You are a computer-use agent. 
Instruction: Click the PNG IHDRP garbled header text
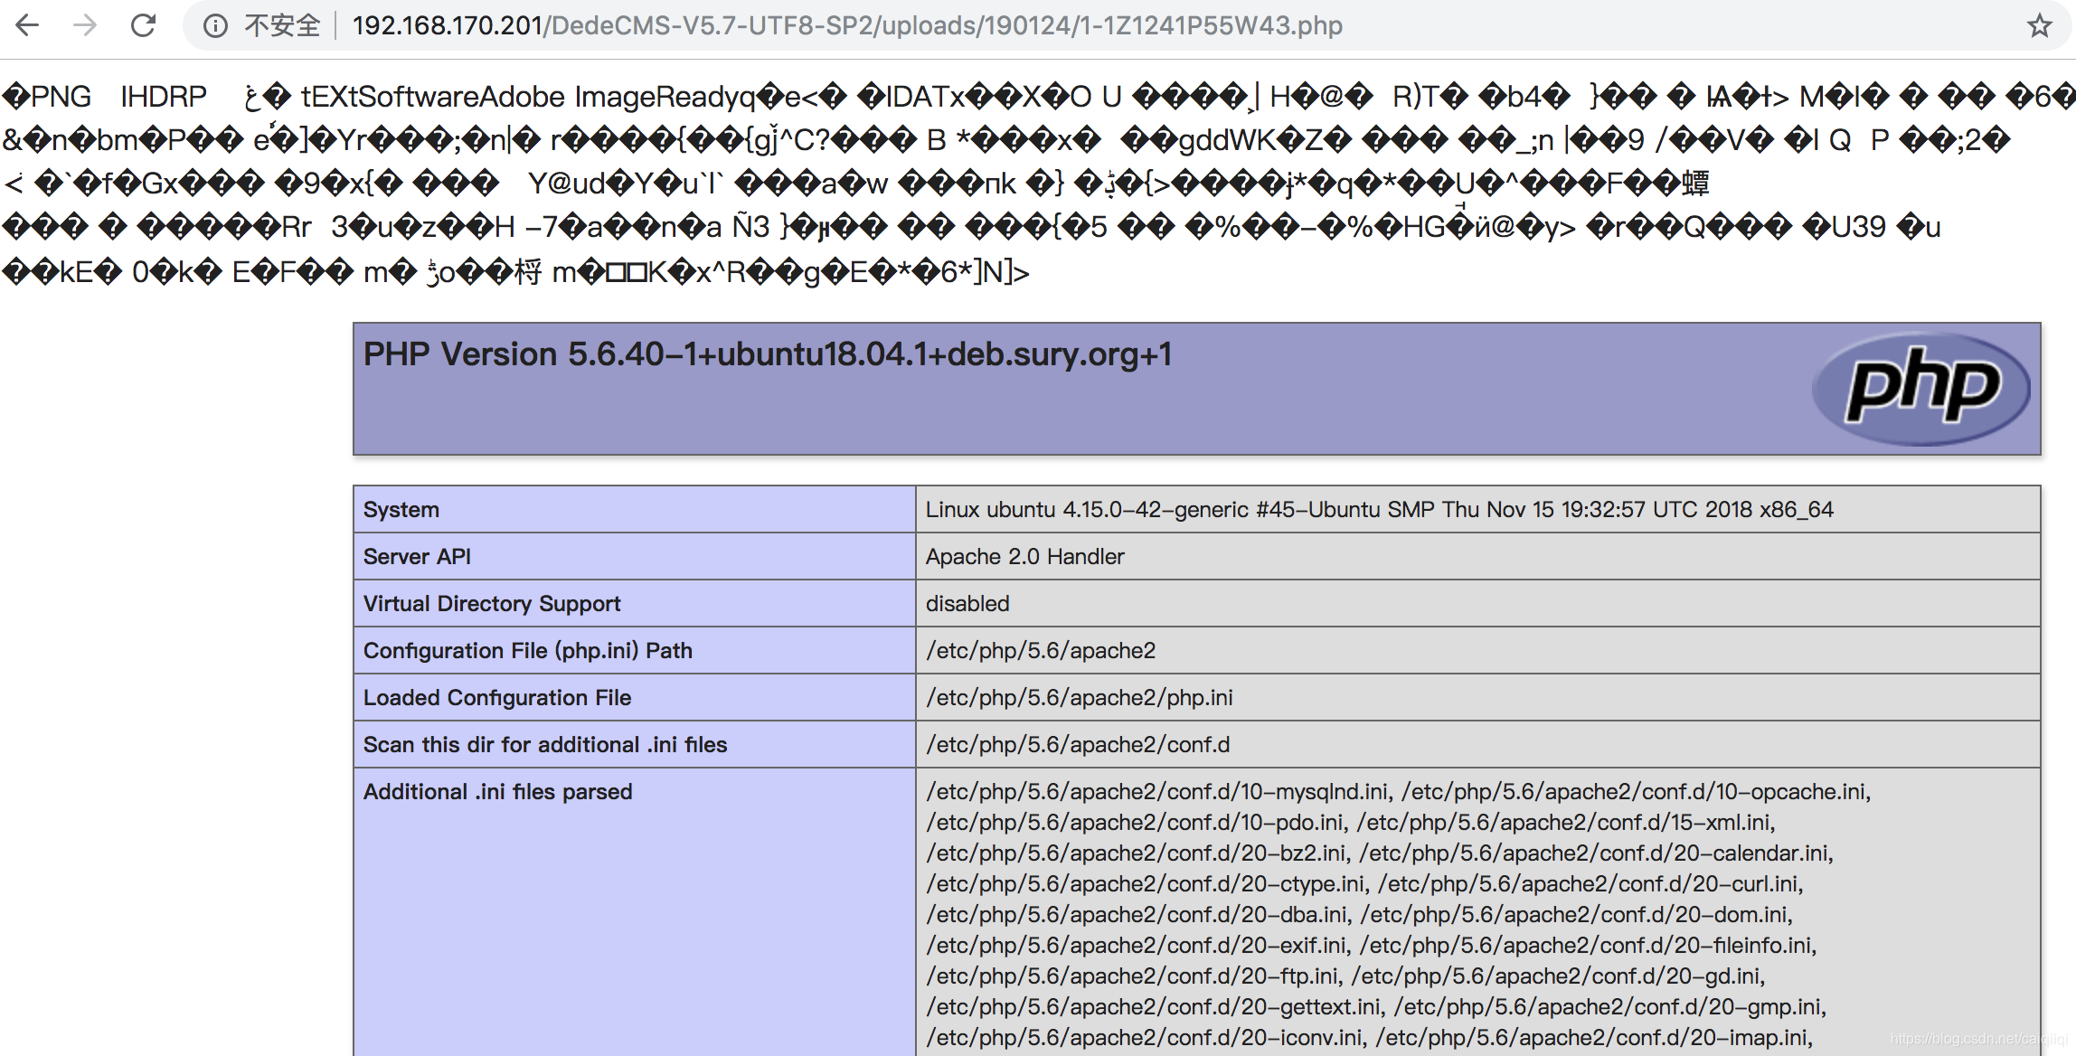click(x=106, y=96)
